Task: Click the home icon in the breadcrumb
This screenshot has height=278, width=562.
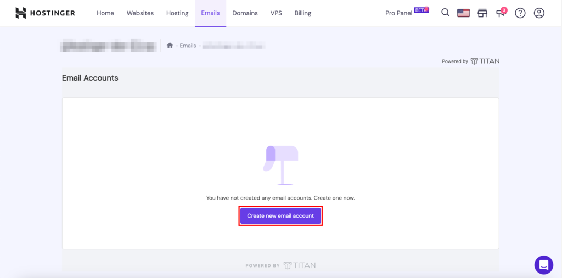Action: pos(170,46)
